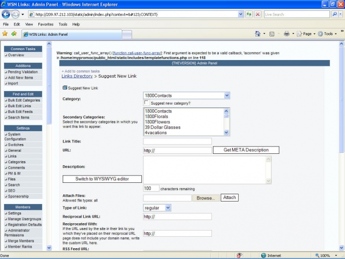Image resolution: width=345 pixels, height=259 pixels.
Task: Click Switch to WYSIWYG editor button
Action: (102, 179)
